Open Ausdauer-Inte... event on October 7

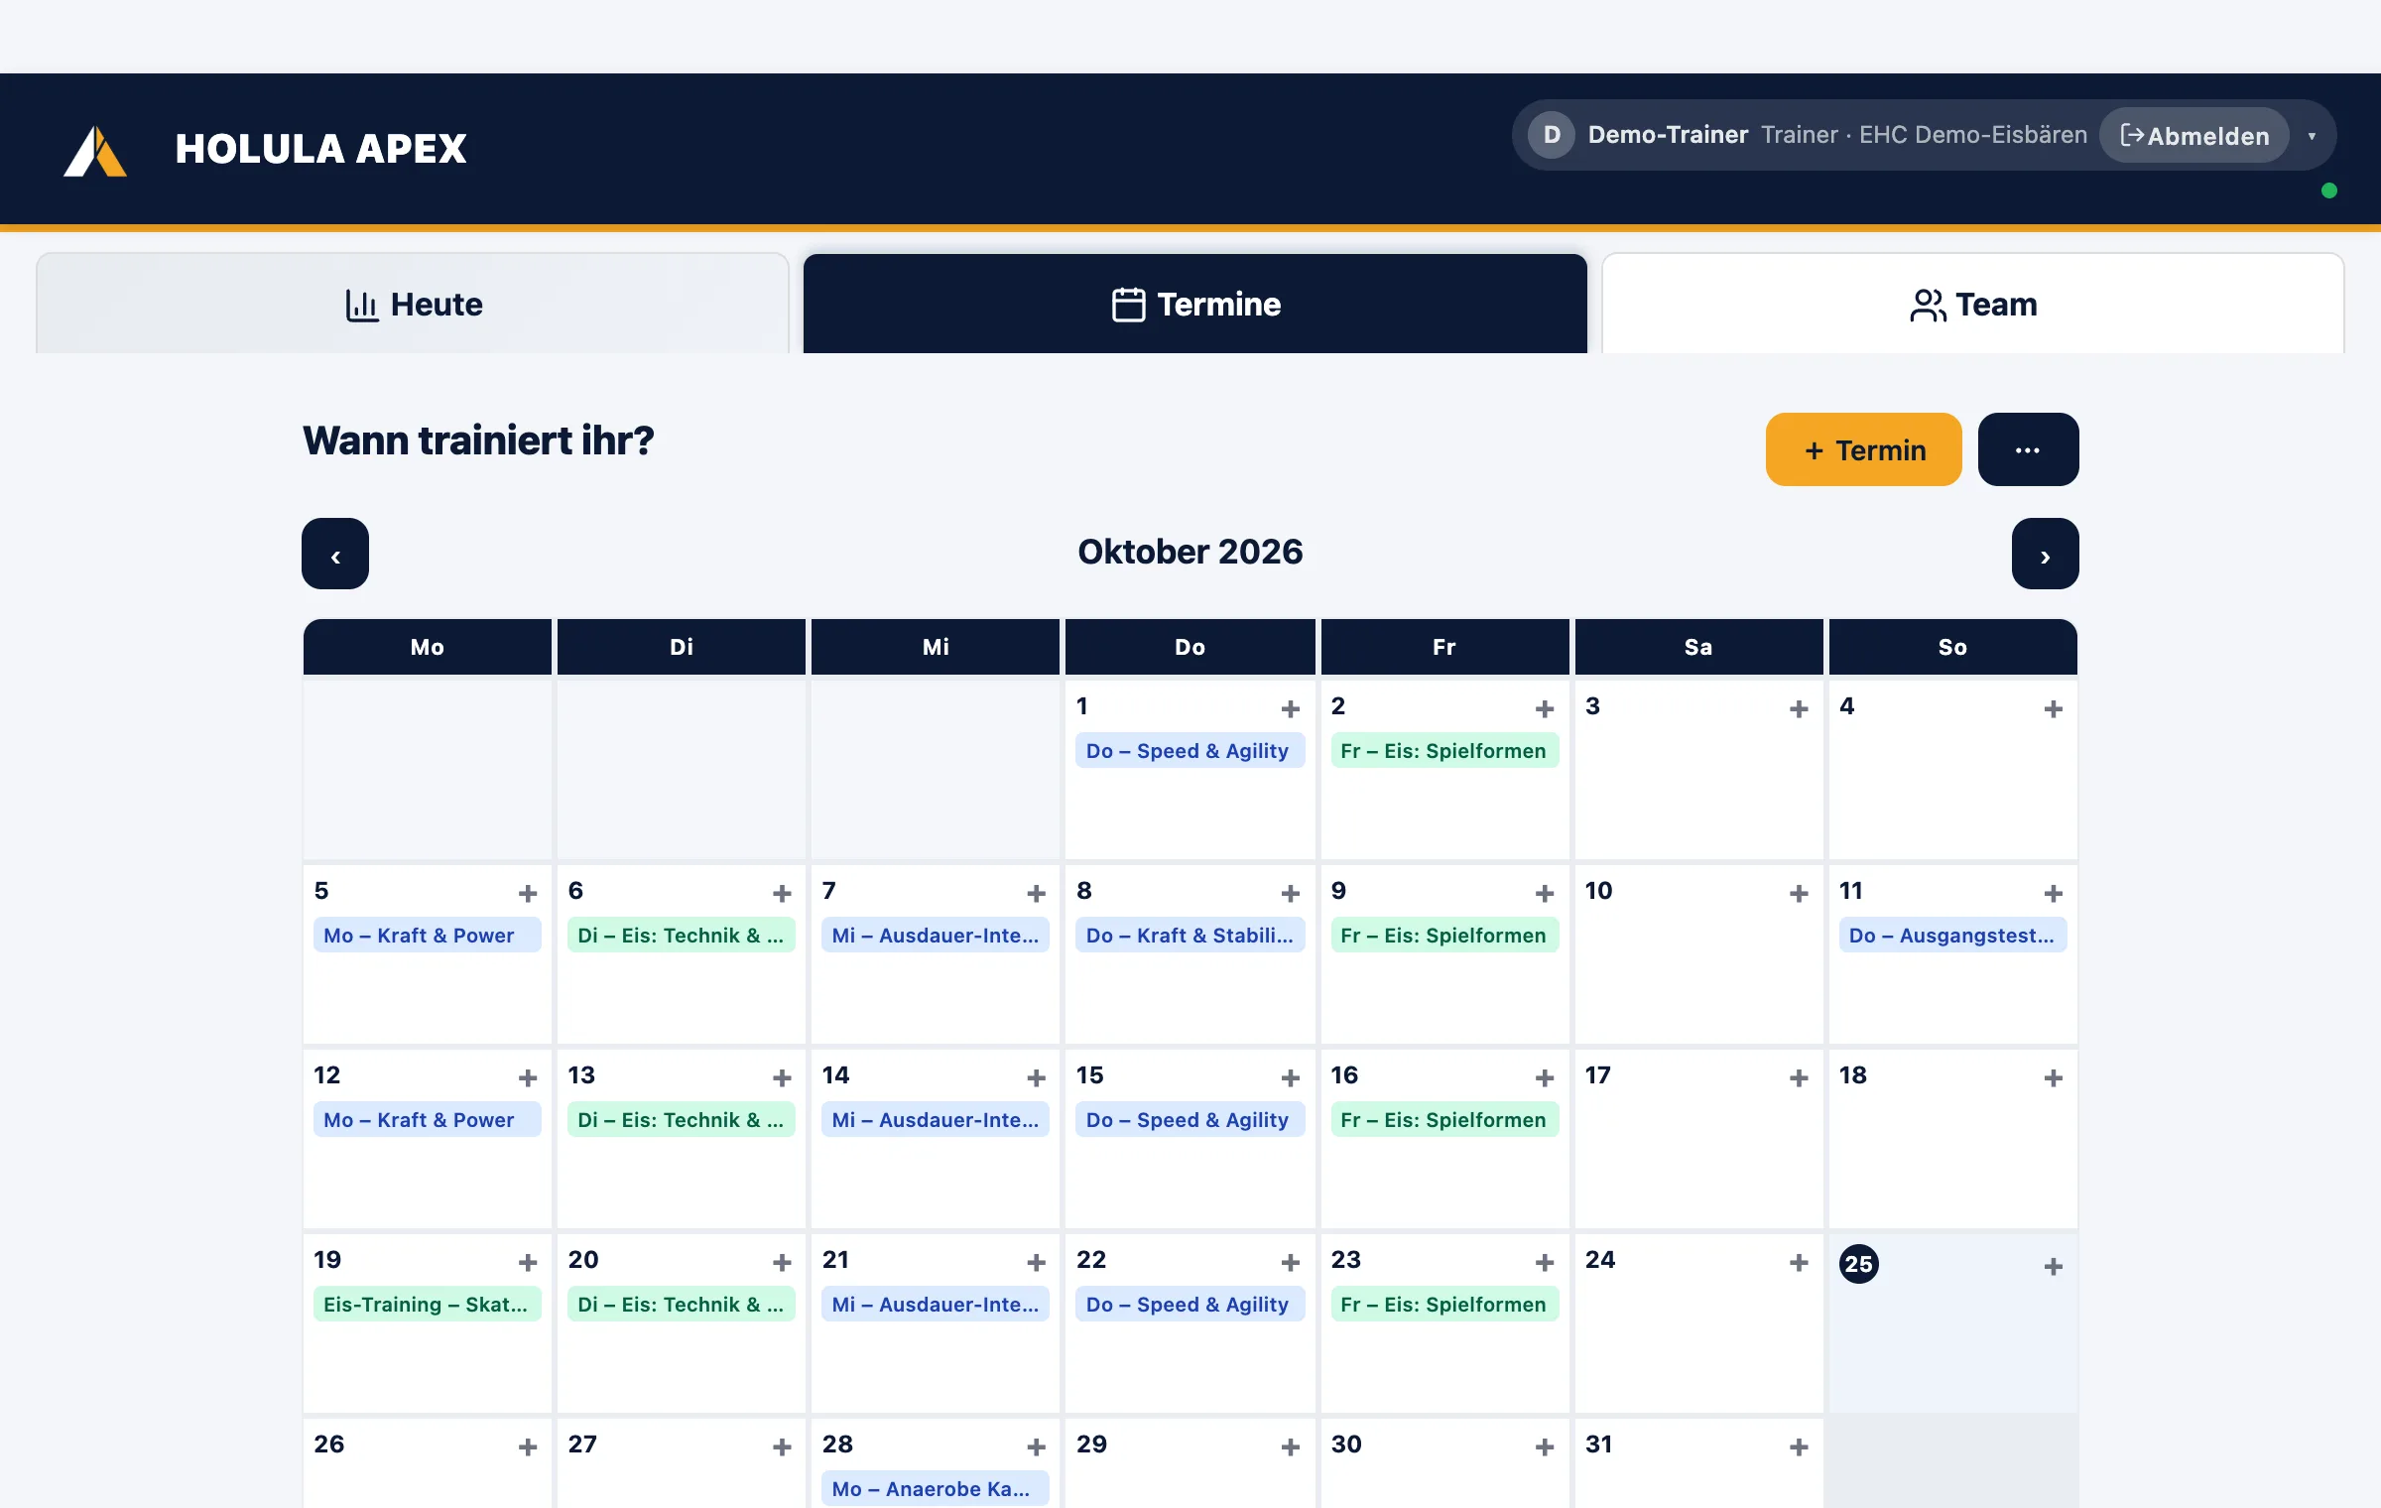click(x=936, y=936)
